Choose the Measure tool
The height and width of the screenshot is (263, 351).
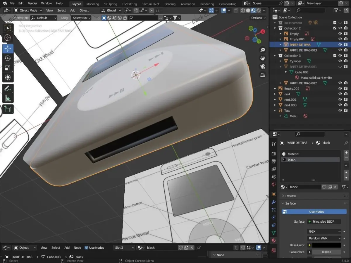[8, 98]
